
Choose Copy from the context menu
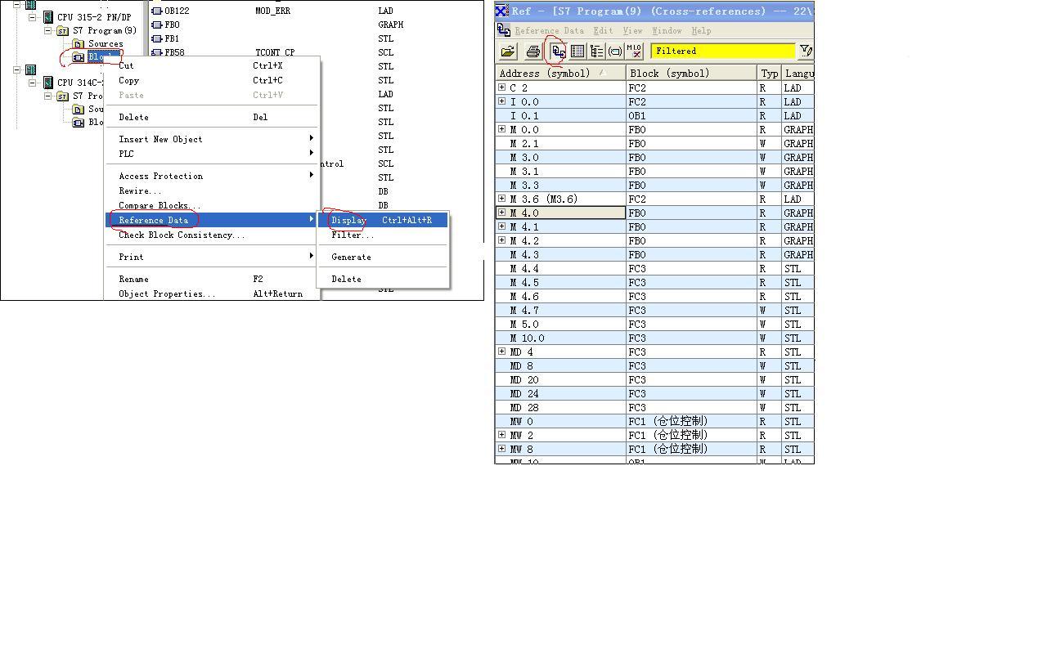tap(212, 80)
